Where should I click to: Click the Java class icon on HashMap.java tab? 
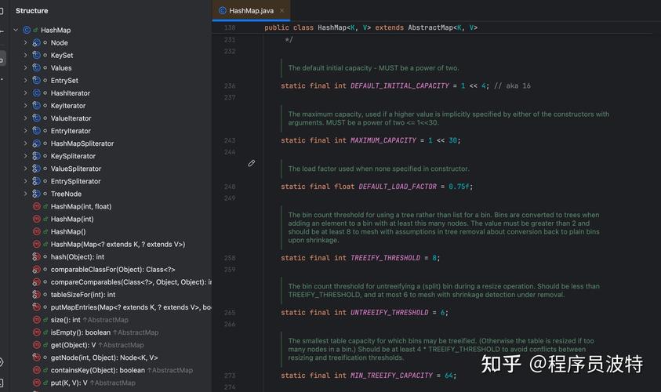pos(223,10)
